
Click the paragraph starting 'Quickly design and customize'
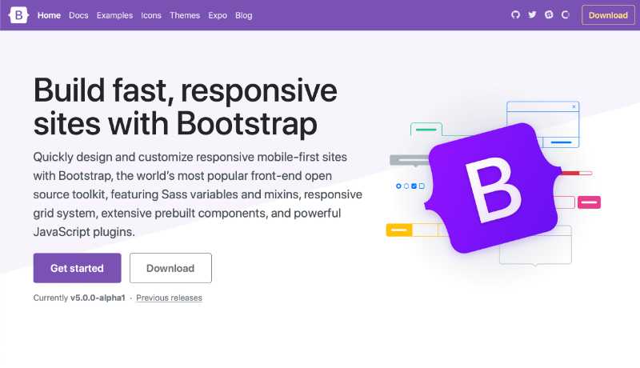[198, 194]
